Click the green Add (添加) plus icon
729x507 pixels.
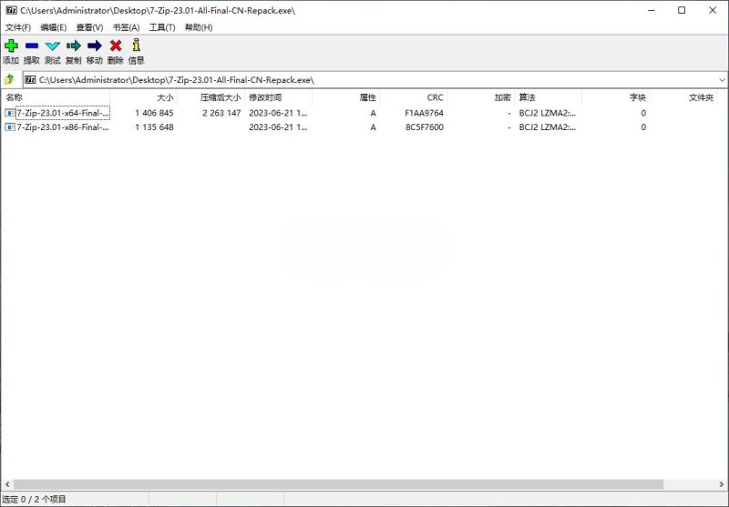tap(11, 46)
